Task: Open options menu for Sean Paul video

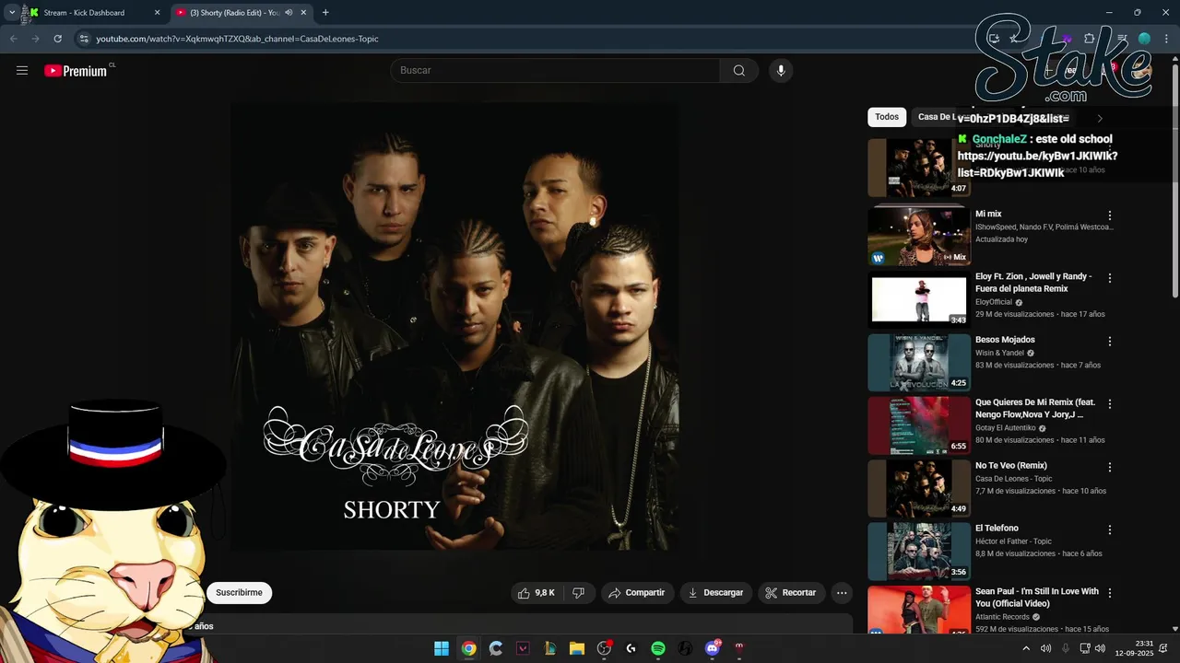Action: 1110,593
